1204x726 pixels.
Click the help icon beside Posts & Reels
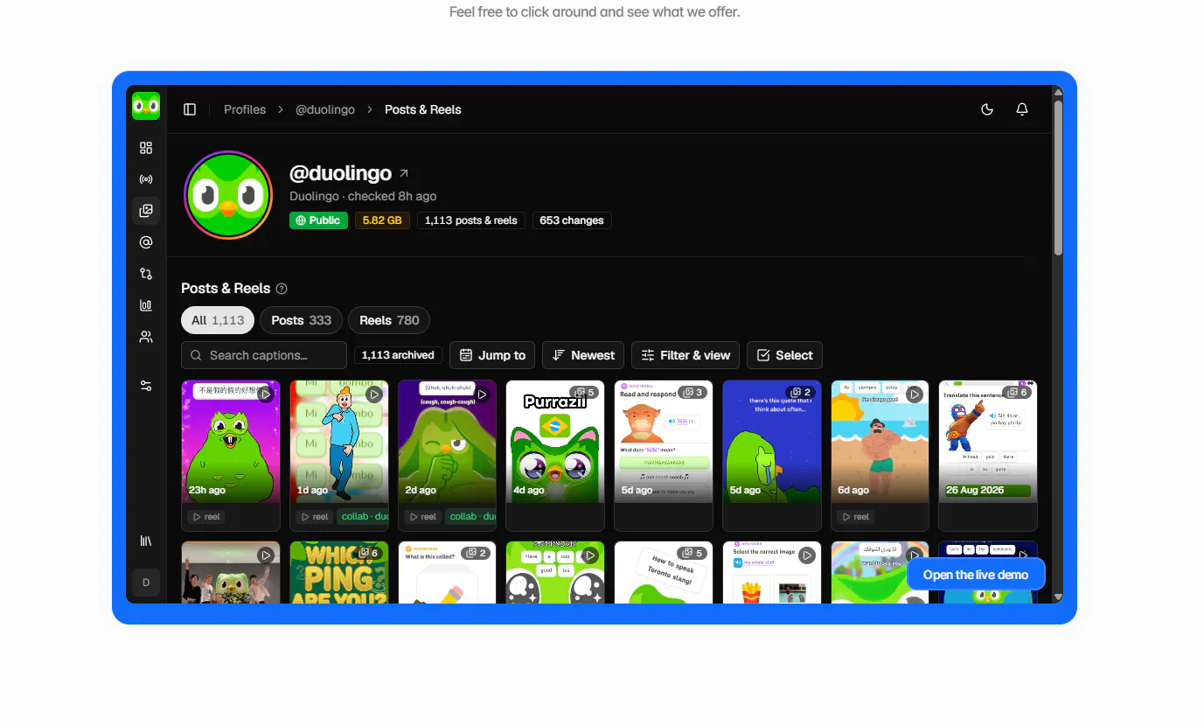[x=282, y=289]
